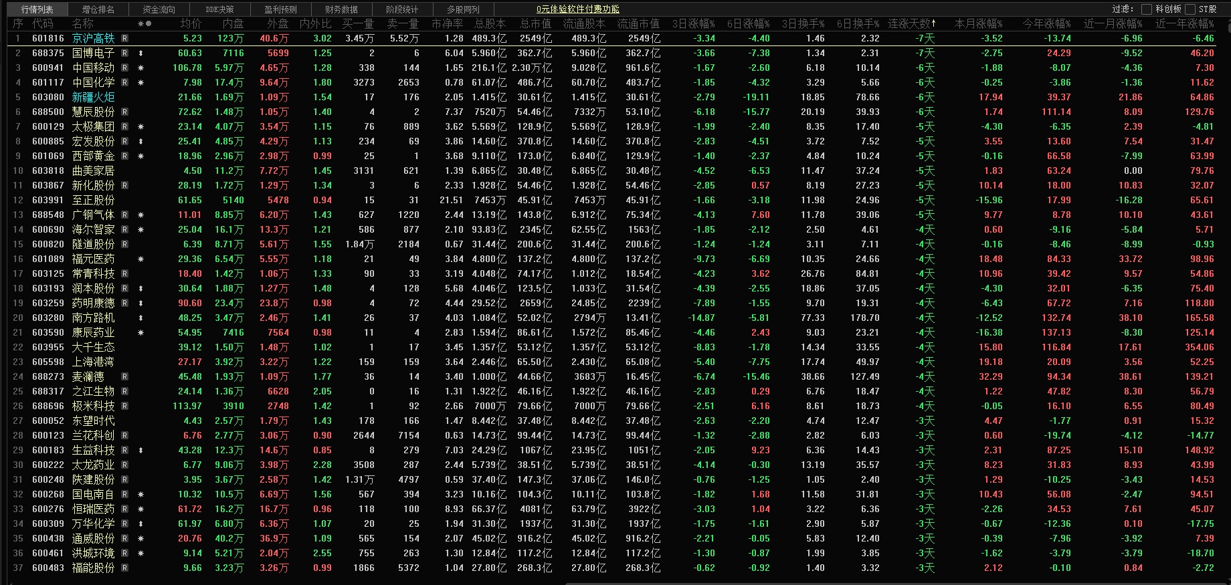Sort by 均价 column header
The width and height of the screenshot is (1231, 585).
point(191,23)
